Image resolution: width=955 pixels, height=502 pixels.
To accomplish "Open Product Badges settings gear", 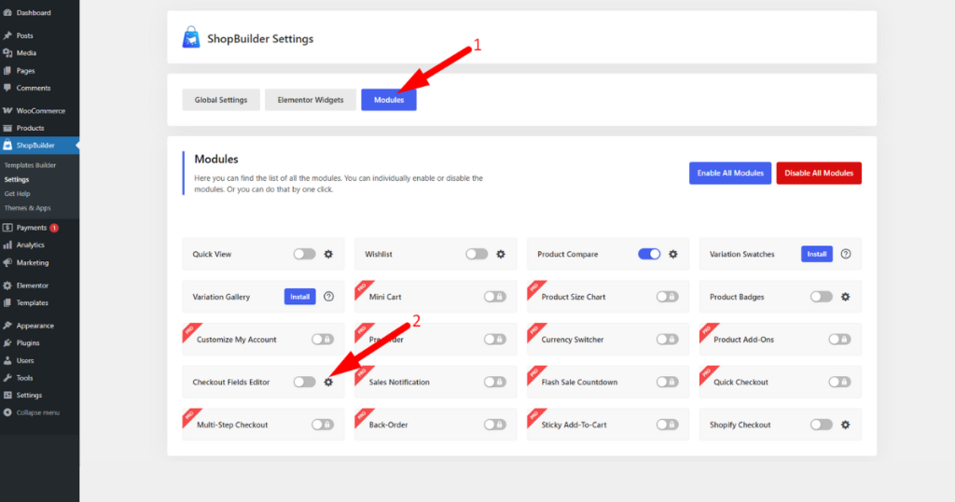I will pos(845,297).
